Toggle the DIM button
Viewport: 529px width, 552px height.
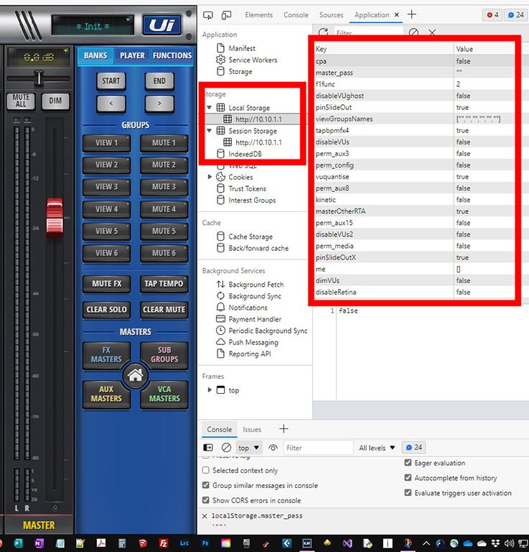(x=55, y=101)
